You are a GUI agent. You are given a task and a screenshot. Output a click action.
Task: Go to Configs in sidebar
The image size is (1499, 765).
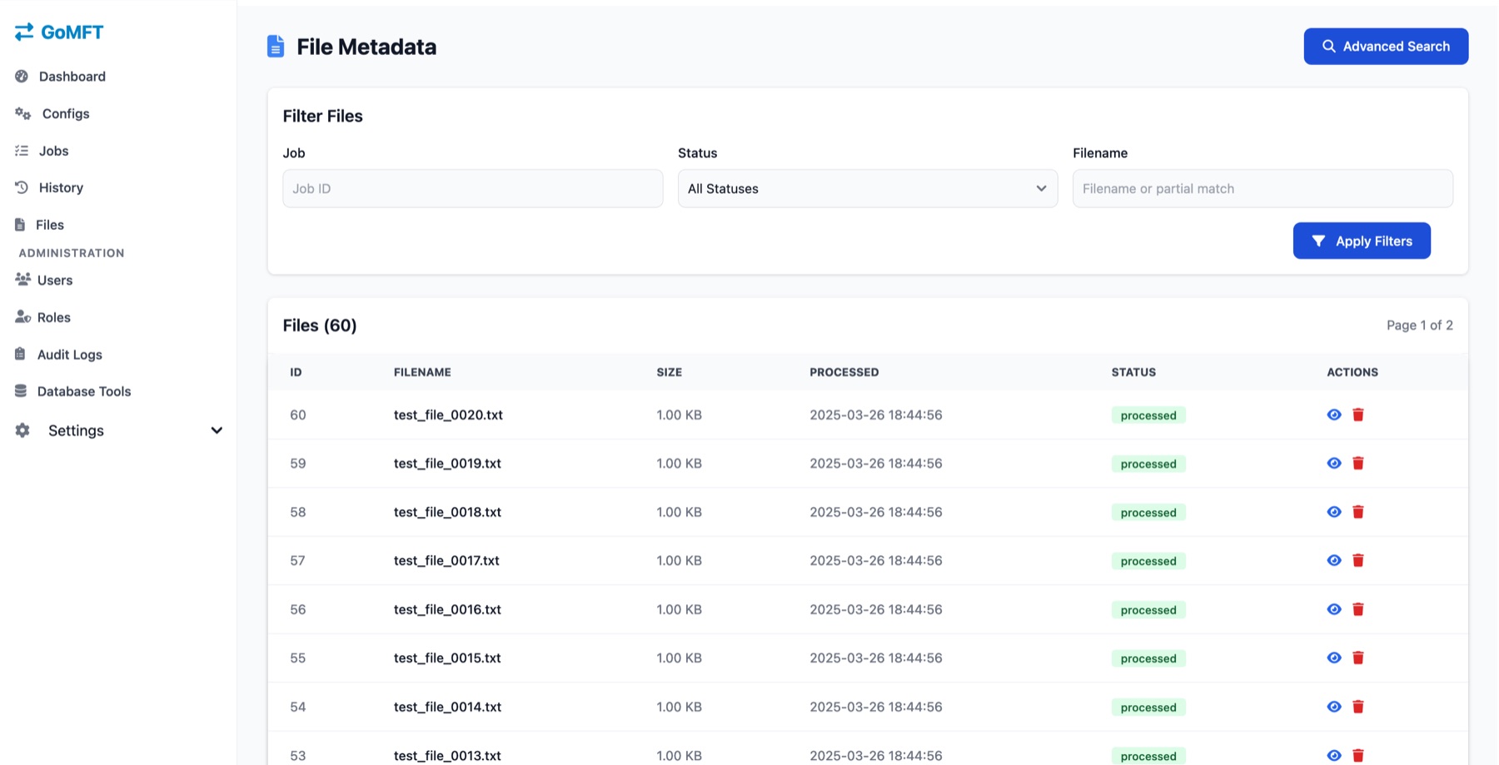pos(52,114)
